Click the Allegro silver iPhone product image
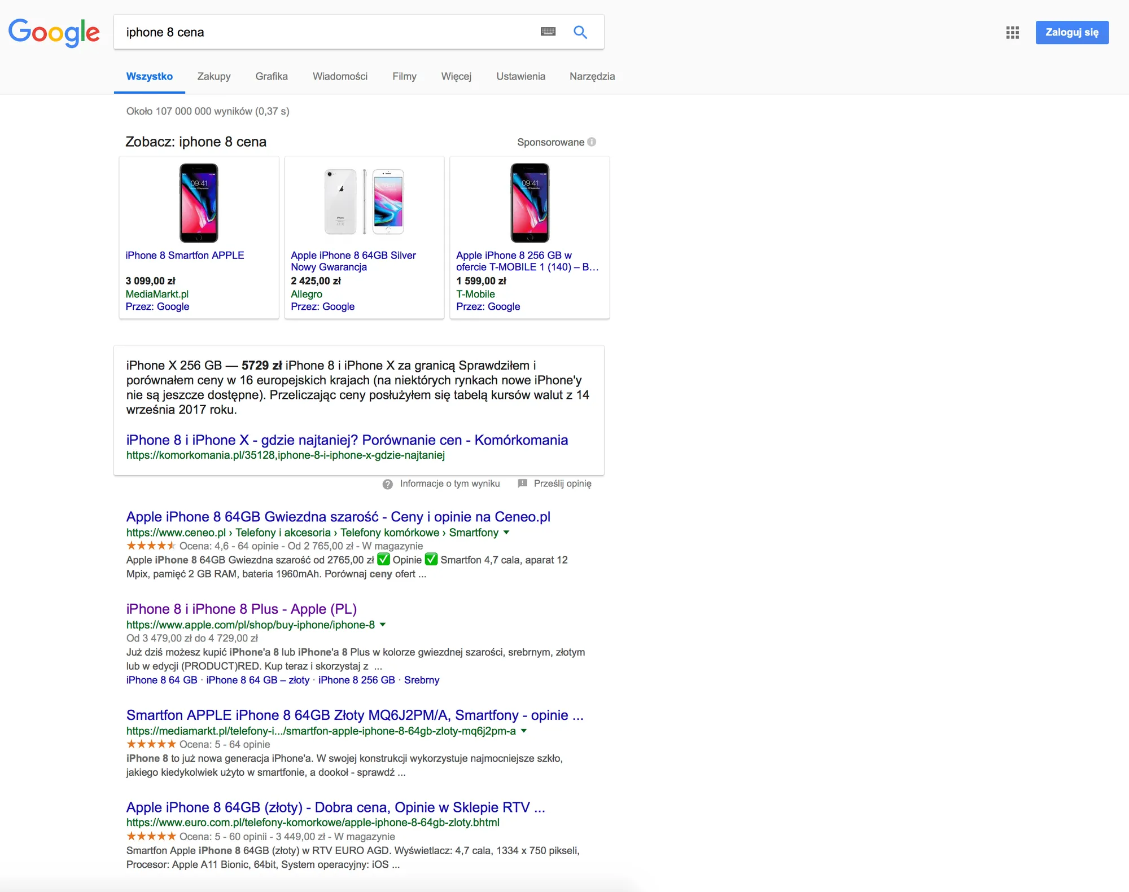Screen dimensions: 1129x892 [364, 202]
